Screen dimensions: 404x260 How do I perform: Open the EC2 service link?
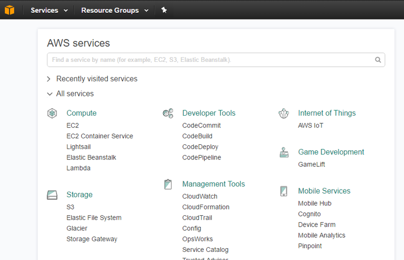click(73, 125)
